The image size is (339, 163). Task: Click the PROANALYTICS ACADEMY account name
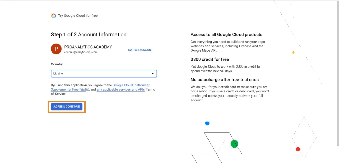pos(88,47)
